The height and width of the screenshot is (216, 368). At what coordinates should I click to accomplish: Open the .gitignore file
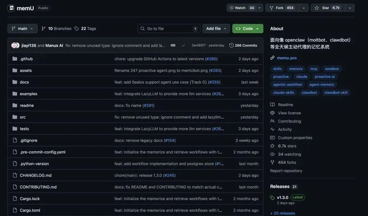pos(28,140)
